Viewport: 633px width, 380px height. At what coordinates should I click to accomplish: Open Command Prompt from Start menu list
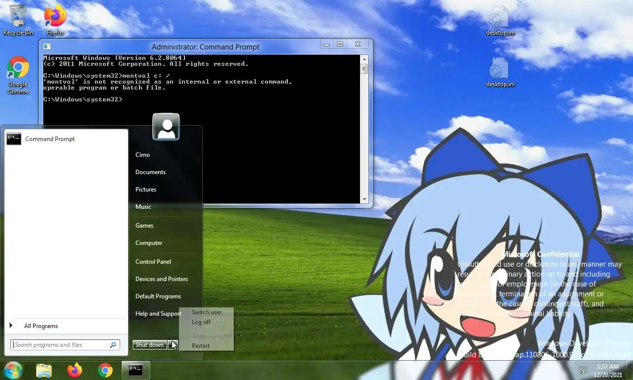click(65, 139)
